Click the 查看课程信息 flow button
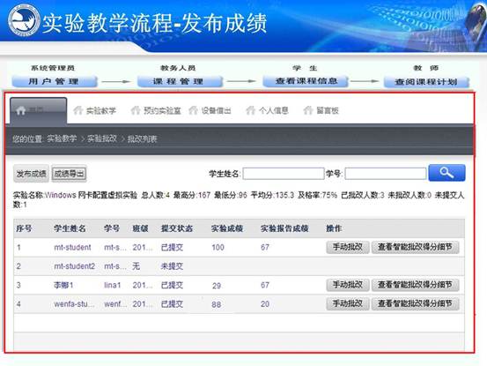Screen dimensions: 487x366 click(306, 81)
